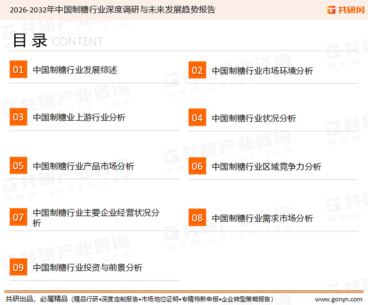
Task: Click the orange 01 number badge
Action: tap(18, 70)
